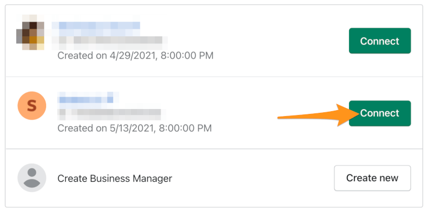Click the gray person silhouette icon
Viewport: 435px width, 218px height.
click(32, 178)
